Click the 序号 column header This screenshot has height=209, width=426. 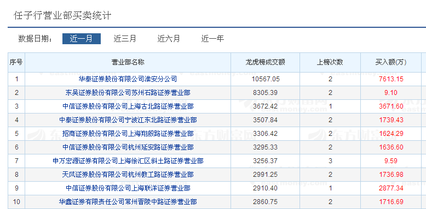16,62
